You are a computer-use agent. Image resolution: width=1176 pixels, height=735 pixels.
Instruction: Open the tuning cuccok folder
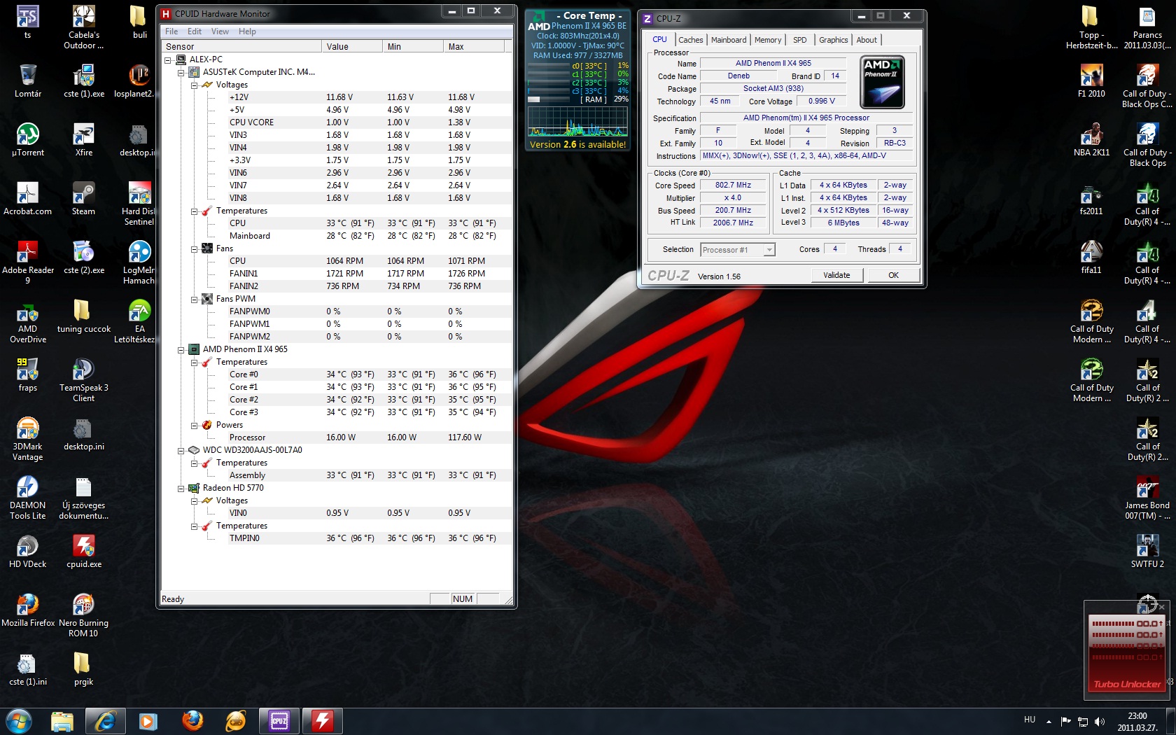83,316
